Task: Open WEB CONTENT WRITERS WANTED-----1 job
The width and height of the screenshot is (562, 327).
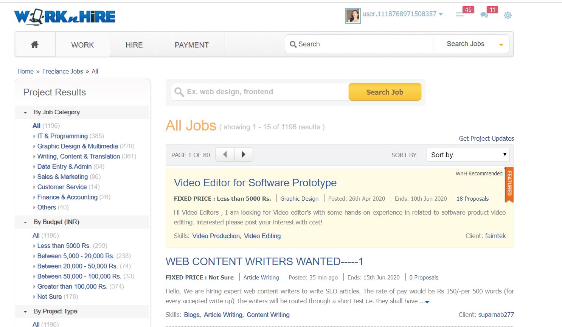Action: (264, 261)
